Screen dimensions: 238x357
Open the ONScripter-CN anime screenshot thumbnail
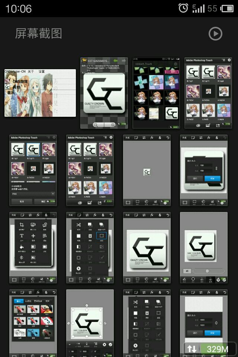click(x=40, y=93)
